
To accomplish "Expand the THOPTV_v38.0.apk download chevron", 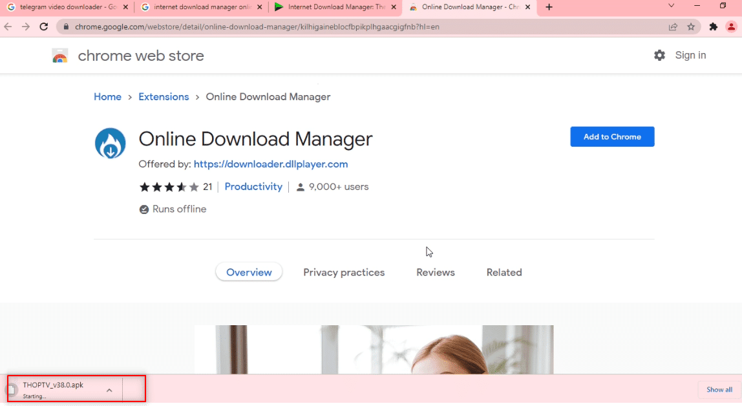I will [109, 389].
